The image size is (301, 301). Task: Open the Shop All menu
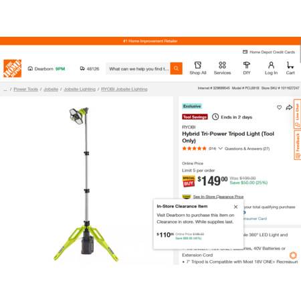198,68
